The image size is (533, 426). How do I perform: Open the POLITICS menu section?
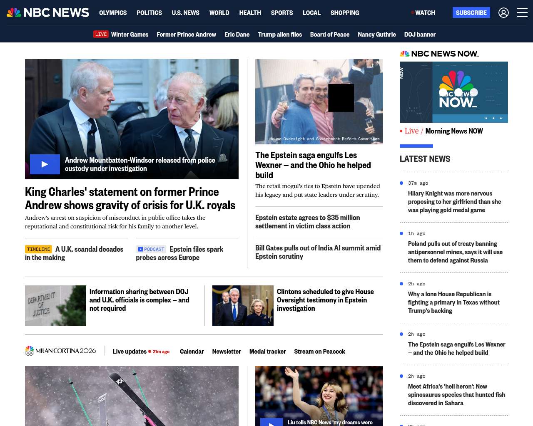(149, 13)
